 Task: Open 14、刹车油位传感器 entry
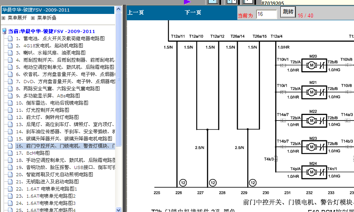pos(65,132)
